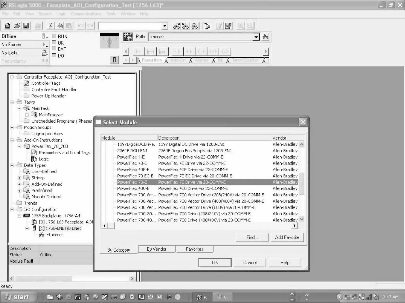Click the RSWho browse network icon

point(265,37)
